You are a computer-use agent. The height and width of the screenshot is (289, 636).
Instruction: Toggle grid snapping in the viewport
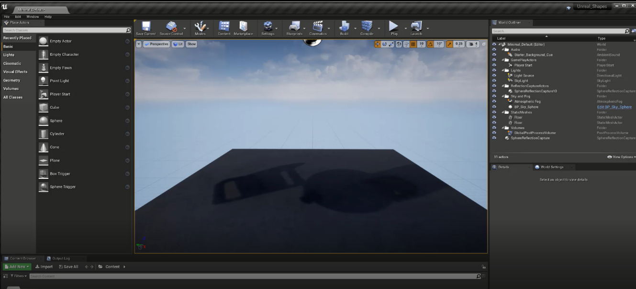[x=413, y=44]
